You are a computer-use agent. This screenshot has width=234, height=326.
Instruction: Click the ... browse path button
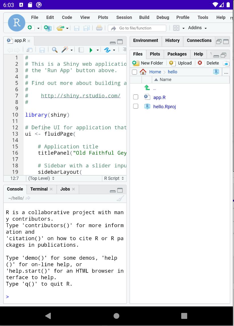226,72
